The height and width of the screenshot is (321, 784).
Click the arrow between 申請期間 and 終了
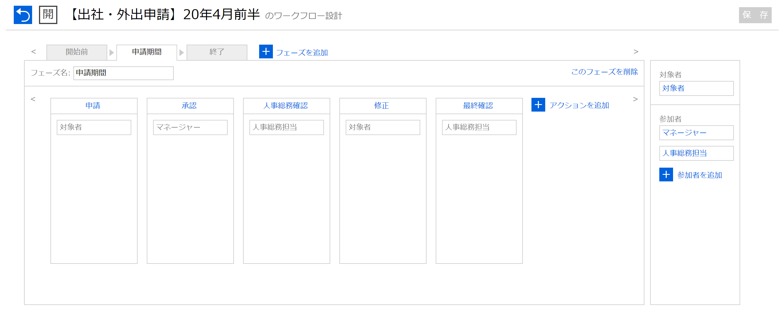[x=182, y=53]
